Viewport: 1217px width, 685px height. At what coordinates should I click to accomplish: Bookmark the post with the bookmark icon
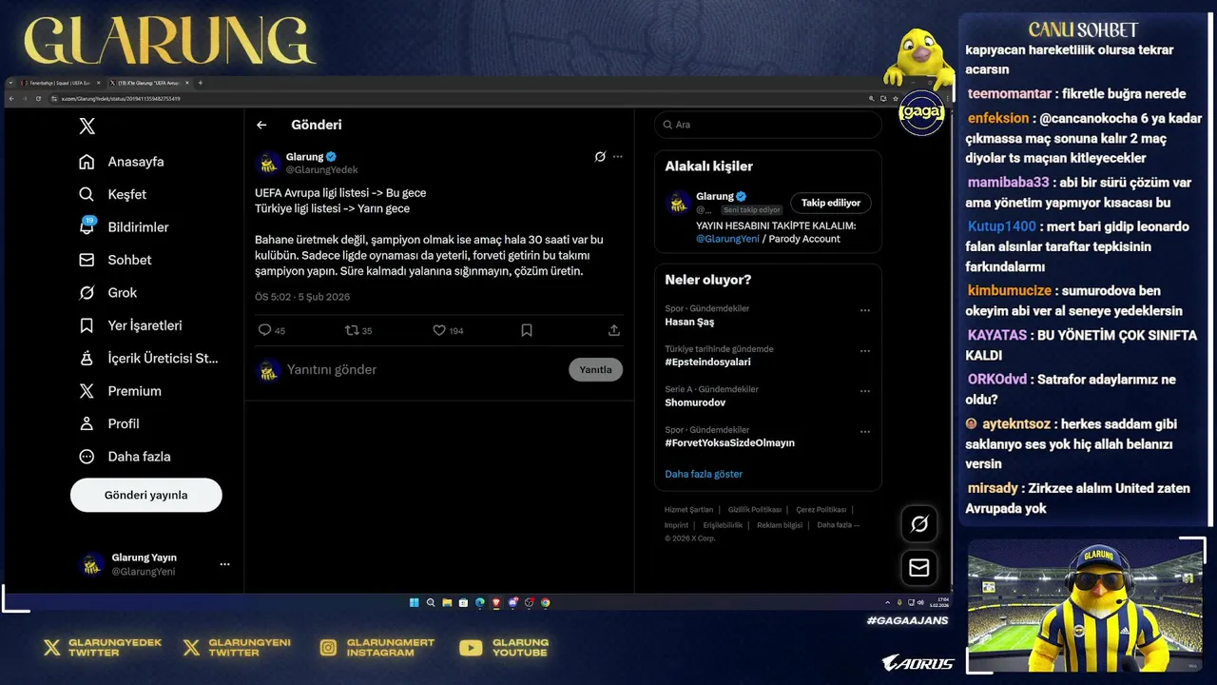pyautogui.click(x=527, y=330)
